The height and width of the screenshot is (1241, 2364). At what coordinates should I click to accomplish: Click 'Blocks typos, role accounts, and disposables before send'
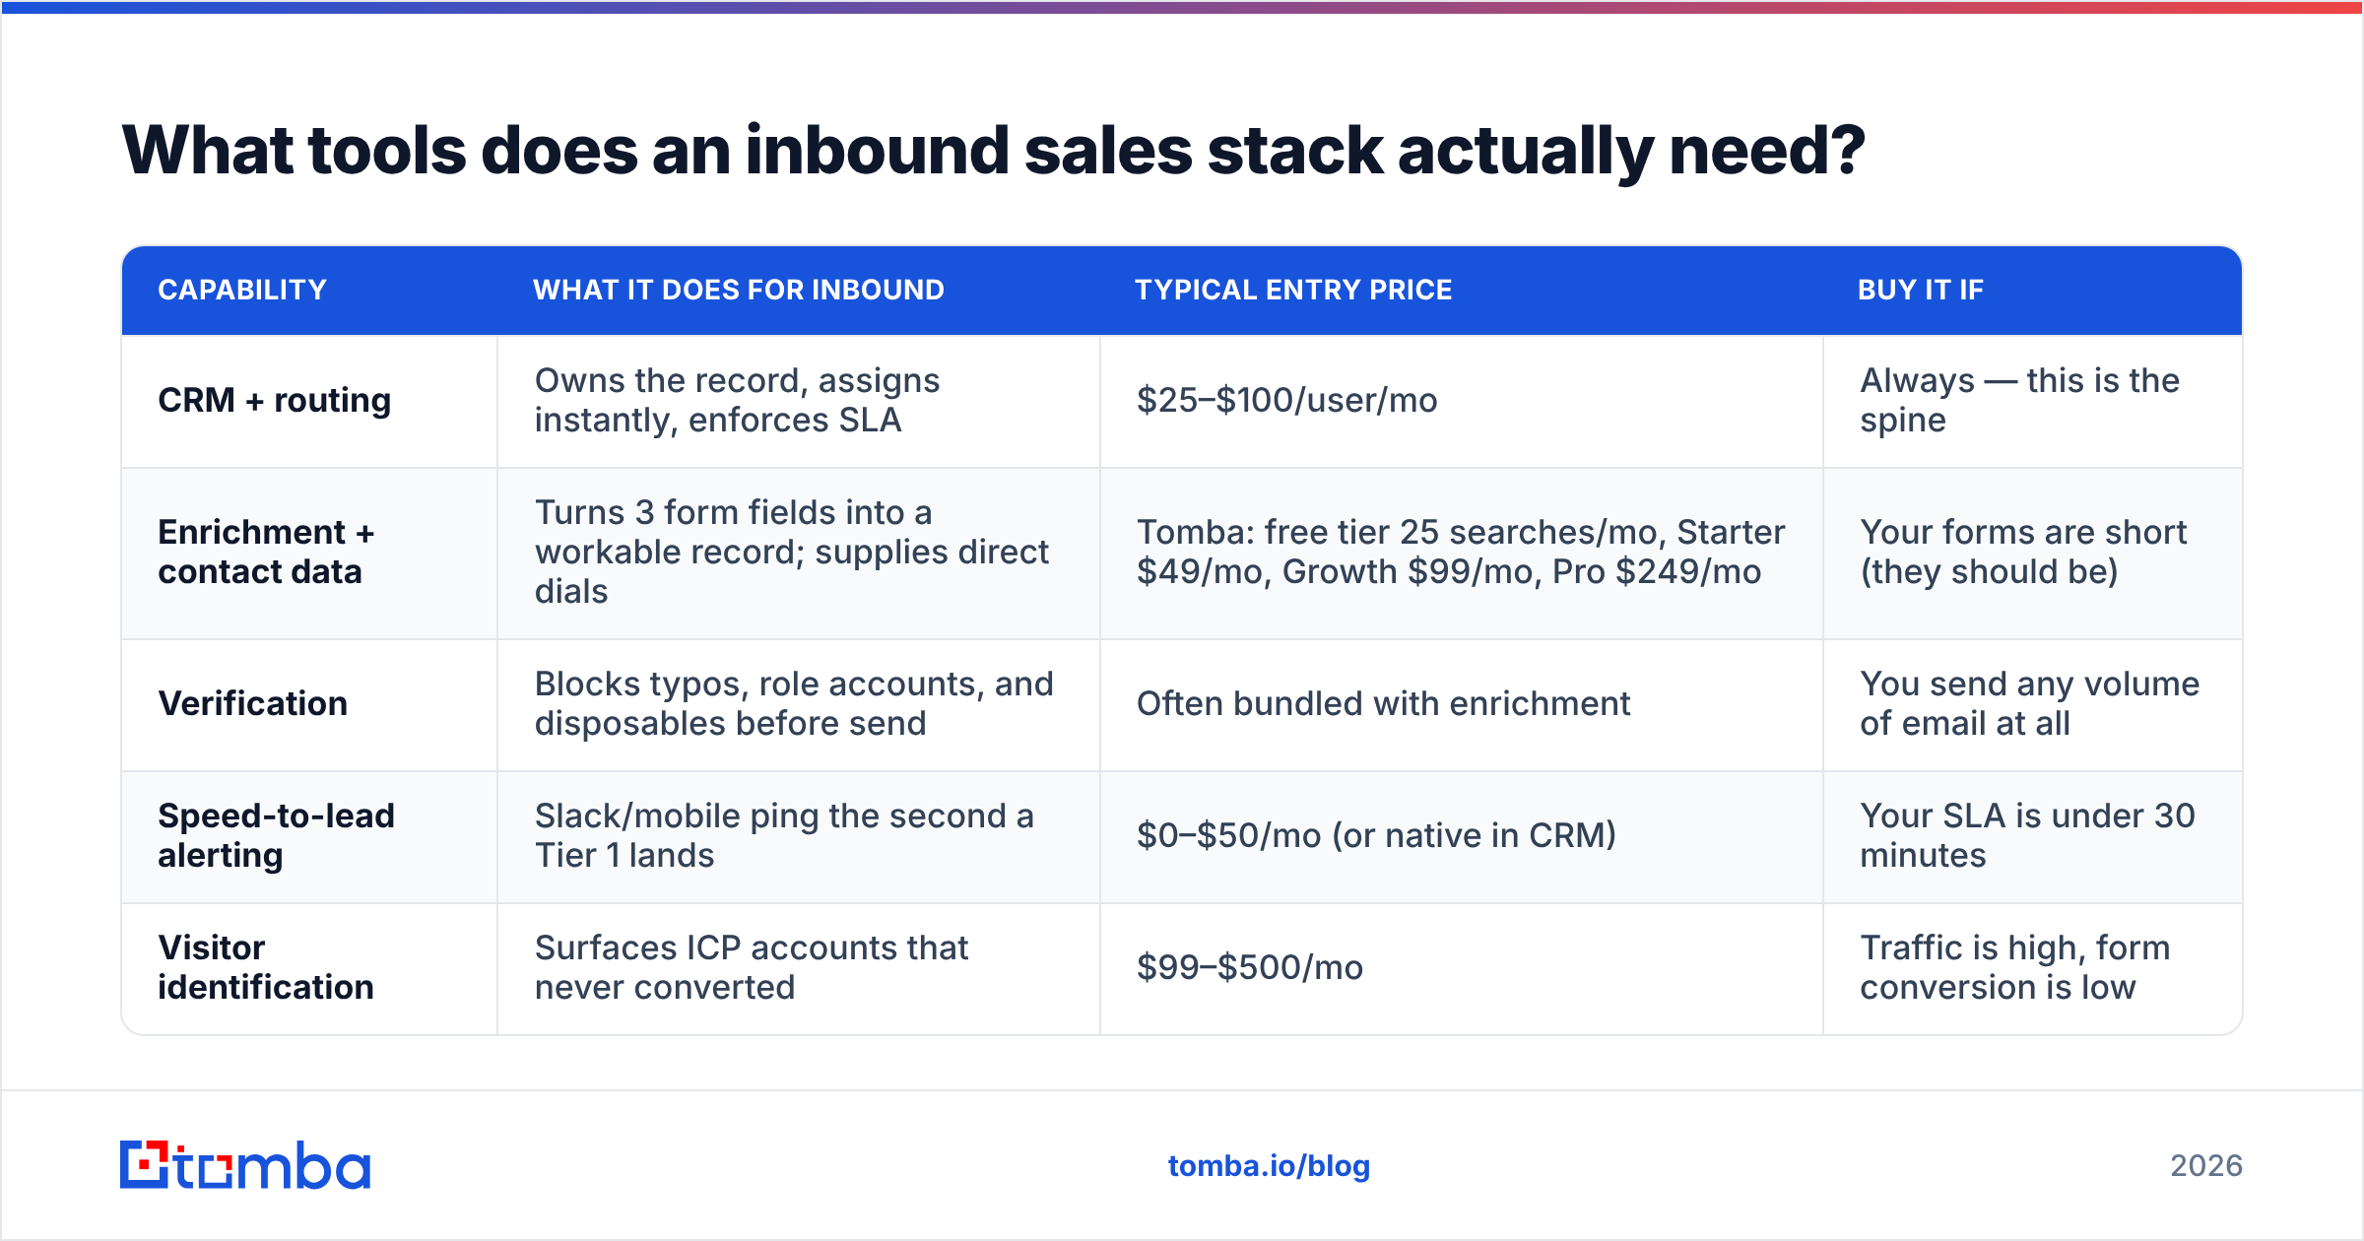tap(794, 704)
